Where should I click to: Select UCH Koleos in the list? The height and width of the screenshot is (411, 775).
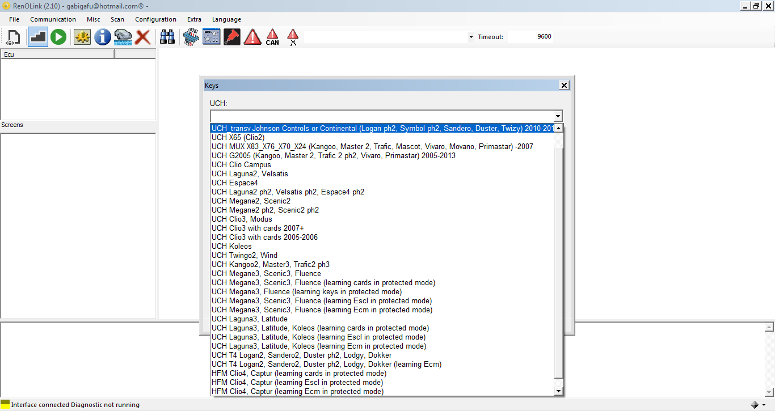pos(382,246)
